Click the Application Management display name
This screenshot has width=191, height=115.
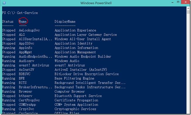75,52
